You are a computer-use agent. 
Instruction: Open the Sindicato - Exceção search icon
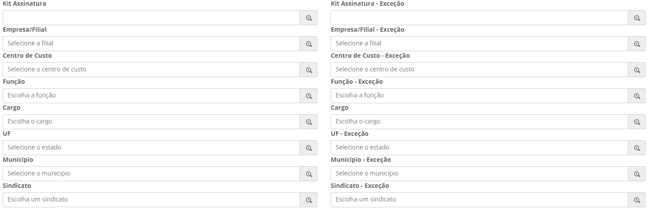[x=637, y=200]
